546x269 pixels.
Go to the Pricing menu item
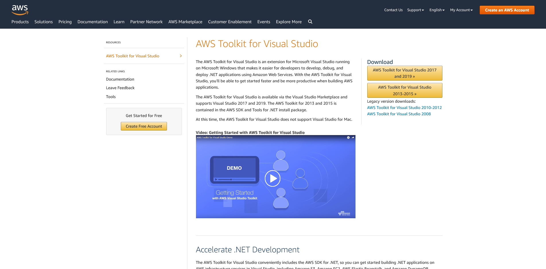tap(65, 22)
